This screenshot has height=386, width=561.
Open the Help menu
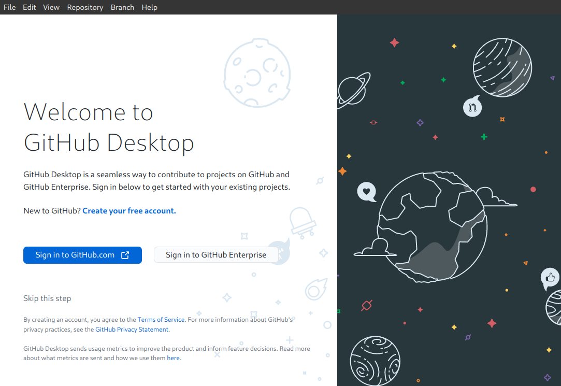[x=150, y=7]
